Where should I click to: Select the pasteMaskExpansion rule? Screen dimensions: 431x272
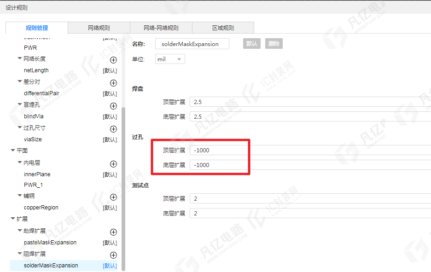[x=50, y=243]
